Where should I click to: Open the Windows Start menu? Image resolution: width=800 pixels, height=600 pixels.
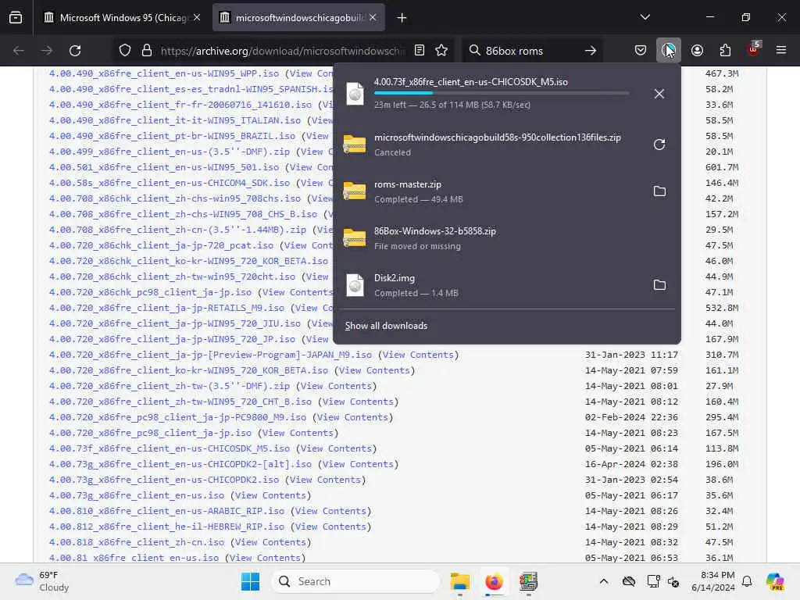coord(250,581)
